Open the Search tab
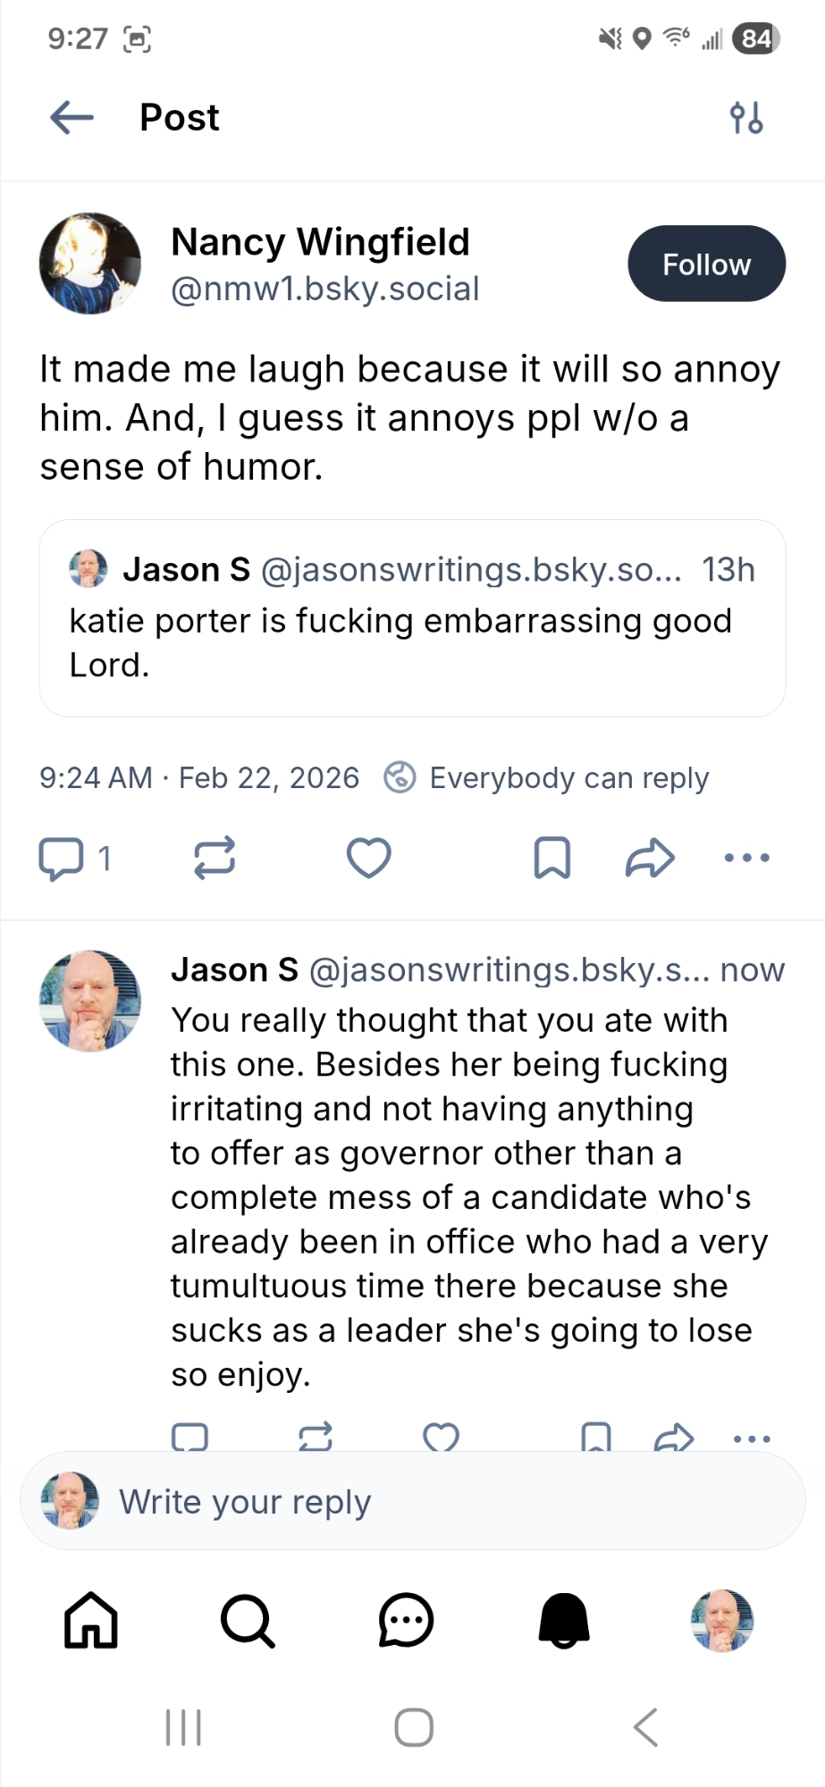The width and height of the screenshot is (825, 1787). click(x=248, y=1620)
